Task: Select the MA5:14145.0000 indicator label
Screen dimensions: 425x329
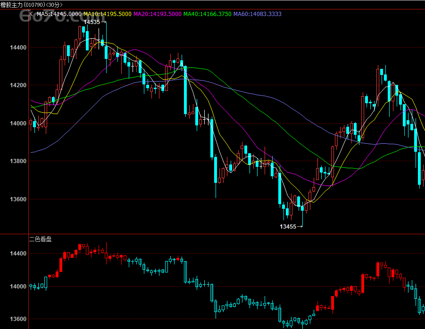Action: click(59, 14)
